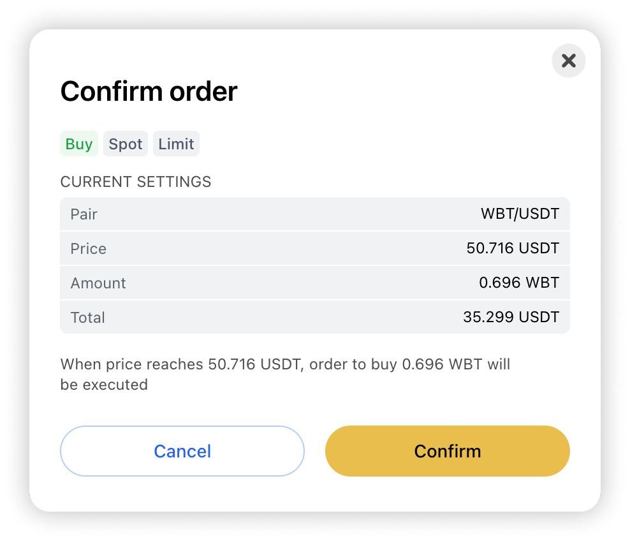The height and width of the screenshot is (541, 630).
Task: Click the 35.299 USDT total value
Action: point(511,318)
